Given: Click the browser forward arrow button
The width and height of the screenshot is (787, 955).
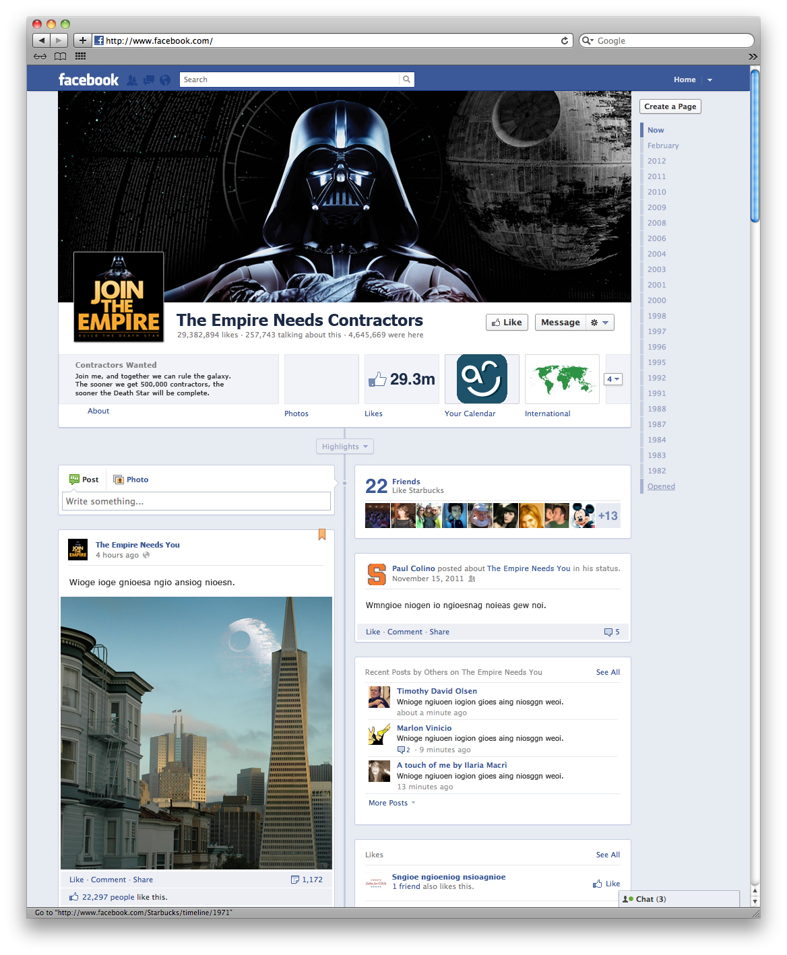Looking at the screenshot, I should pyautogui.click(x=59, y=40).
